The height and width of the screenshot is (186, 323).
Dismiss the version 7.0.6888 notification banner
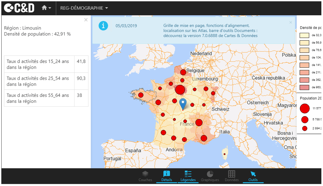pyautogui.click(x=290, y=22)
